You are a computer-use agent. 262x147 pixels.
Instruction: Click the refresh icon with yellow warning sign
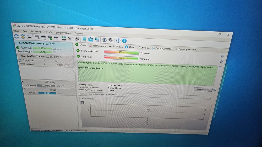23,37
